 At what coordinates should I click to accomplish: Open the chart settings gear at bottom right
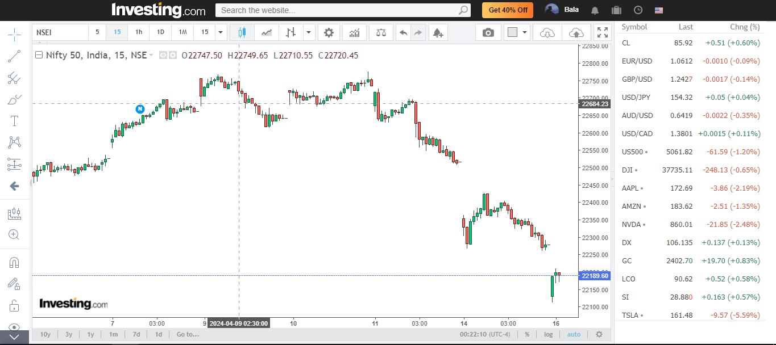[x=599, y=334]
